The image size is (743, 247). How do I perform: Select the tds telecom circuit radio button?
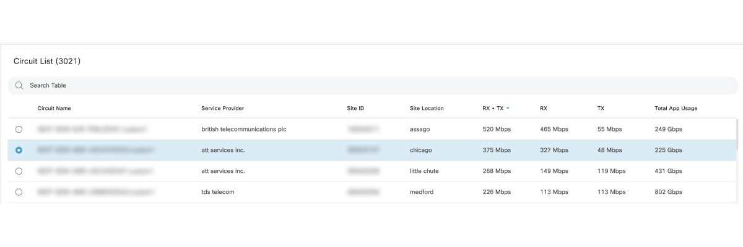19,192
